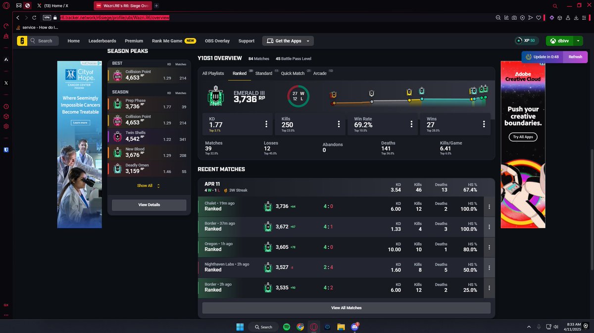Image resolution: width=594 pixels, height=333 pixels.
Task: Select the Twin Shells season row
Action: [149, 136]
